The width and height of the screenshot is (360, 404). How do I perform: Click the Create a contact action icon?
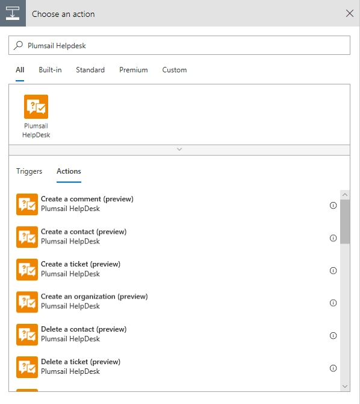[27, 237]
